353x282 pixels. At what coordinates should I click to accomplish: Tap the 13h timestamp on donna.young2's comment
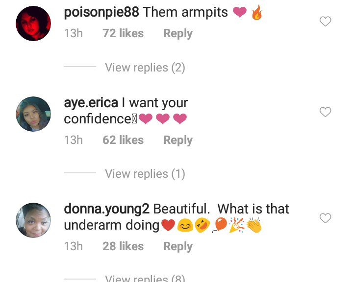(73, 246)
